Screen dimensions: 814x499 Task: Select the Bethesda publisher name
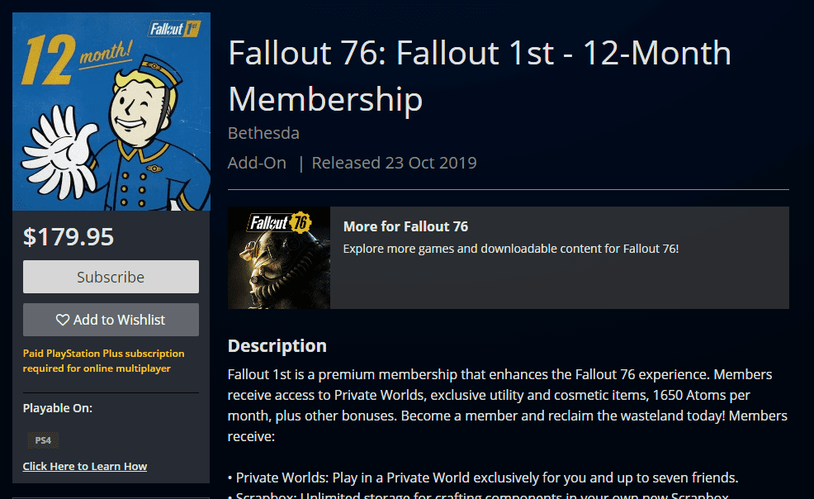tap(264, 132)
